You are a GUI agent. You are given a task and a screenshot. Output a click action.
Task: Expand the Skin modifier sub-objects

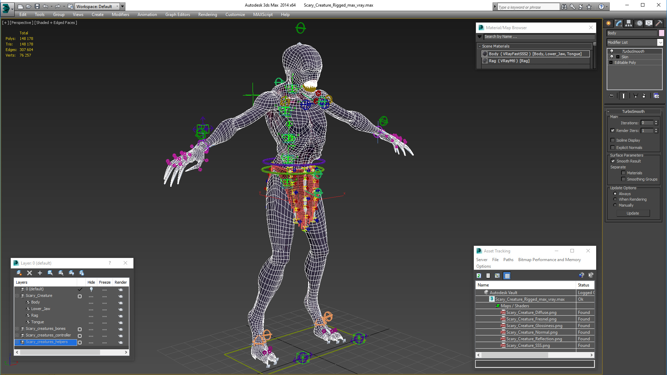[618, 57]
